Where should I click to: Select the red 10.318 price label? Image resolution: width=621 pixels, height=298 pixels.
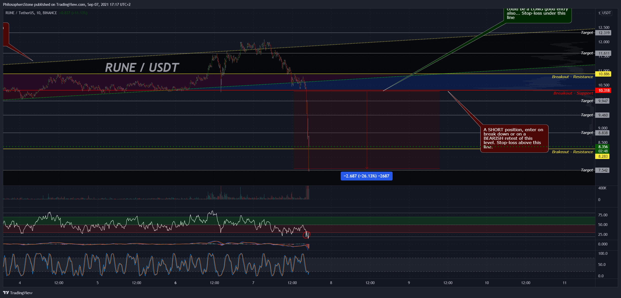pyautogui.click(x=603, y=90)
